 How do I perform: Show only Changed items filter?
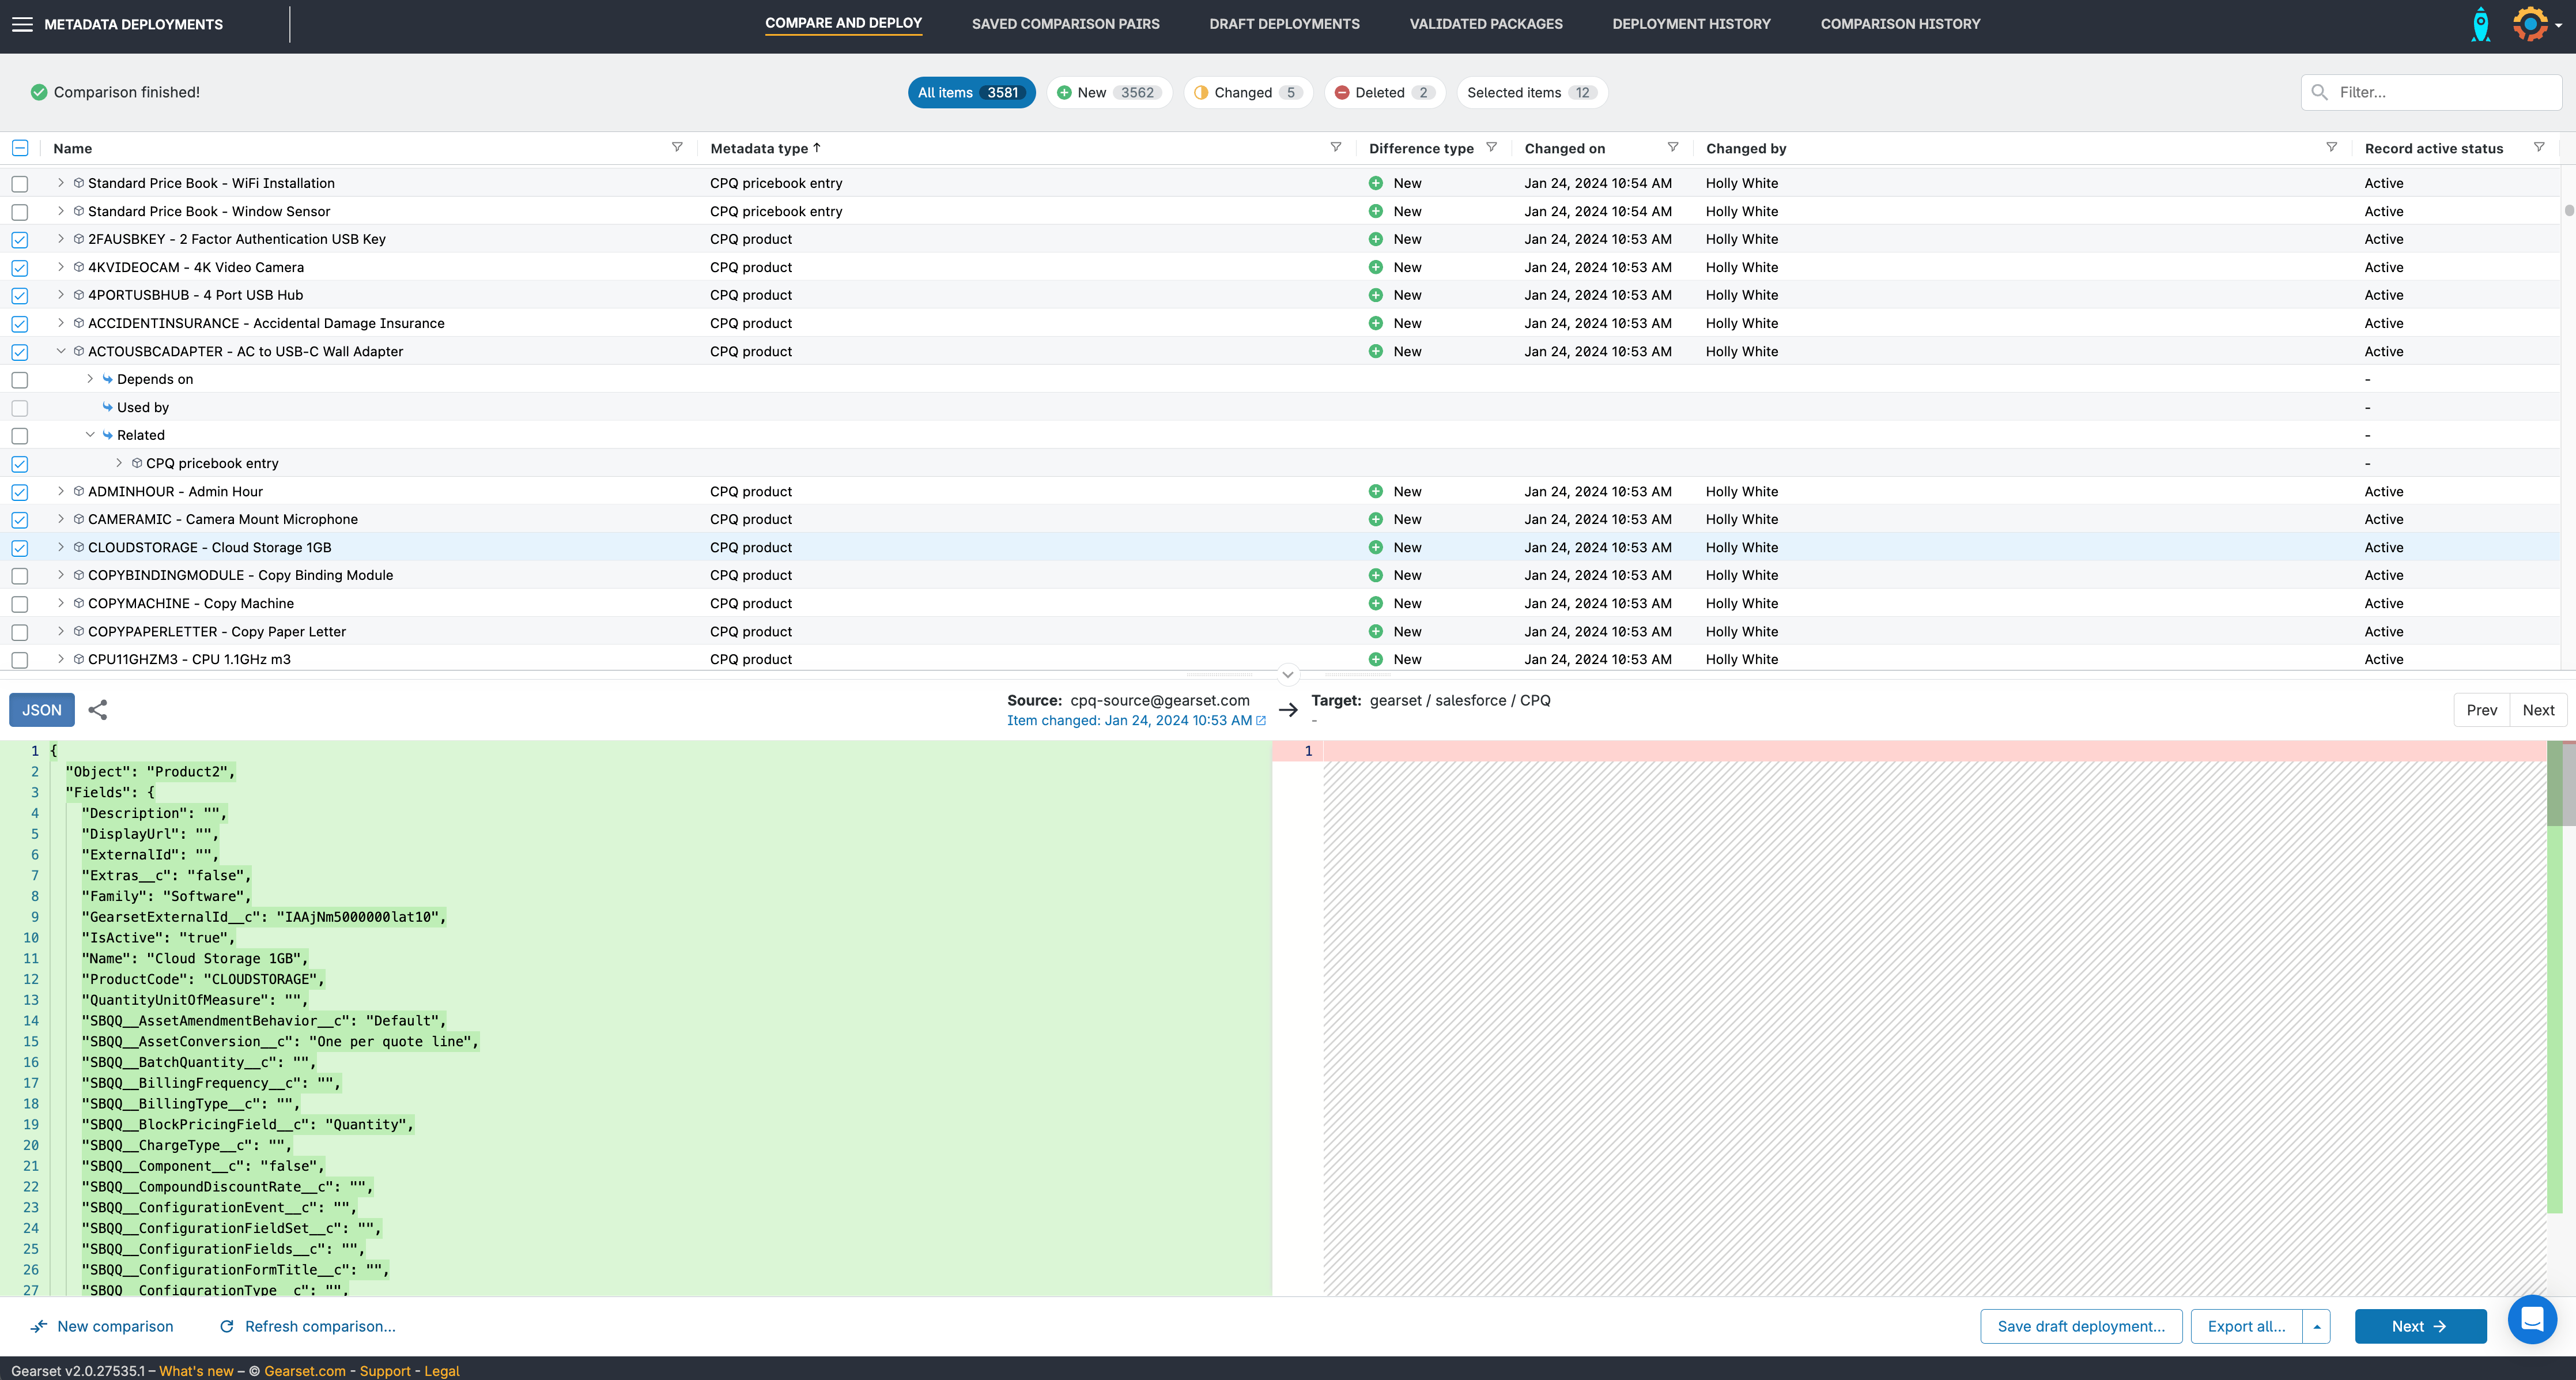[x=1247, y=92]
